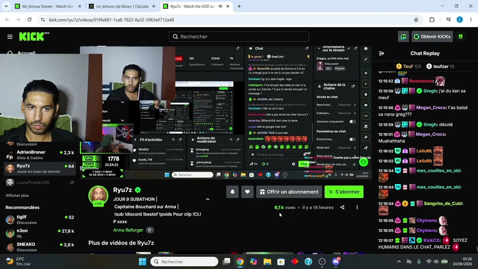Launch Microsoft Store from the taskbar
Screen dimensions: 478x269
(x=281, y=262)
